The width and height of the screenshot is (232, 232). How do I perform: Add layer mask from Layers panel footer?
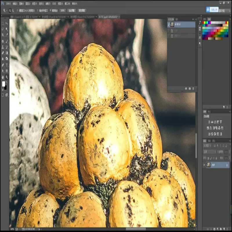(x=214, y=229)
